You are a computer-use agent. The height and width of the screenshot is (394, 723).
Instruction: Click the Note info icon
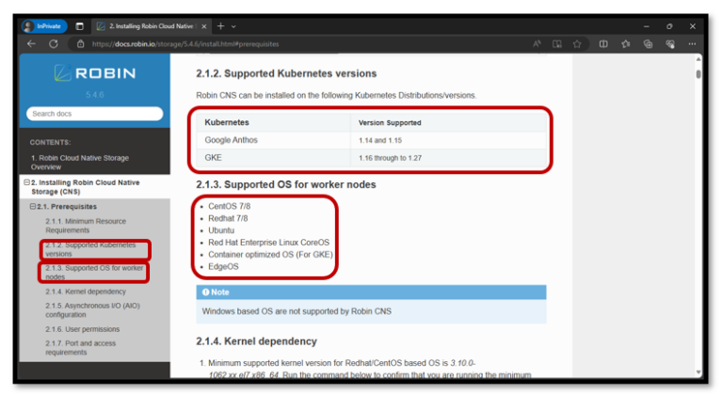click(205, 292)
